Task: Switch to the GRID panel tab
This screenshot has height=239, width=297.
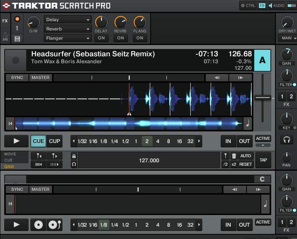Action: [9, 167]
